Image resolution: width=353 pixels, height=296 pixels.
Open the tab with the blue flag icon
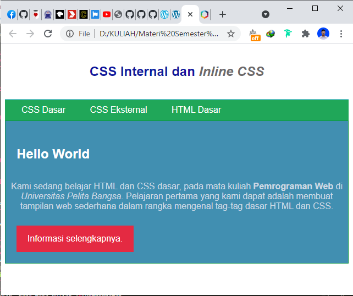pos(95,14)
